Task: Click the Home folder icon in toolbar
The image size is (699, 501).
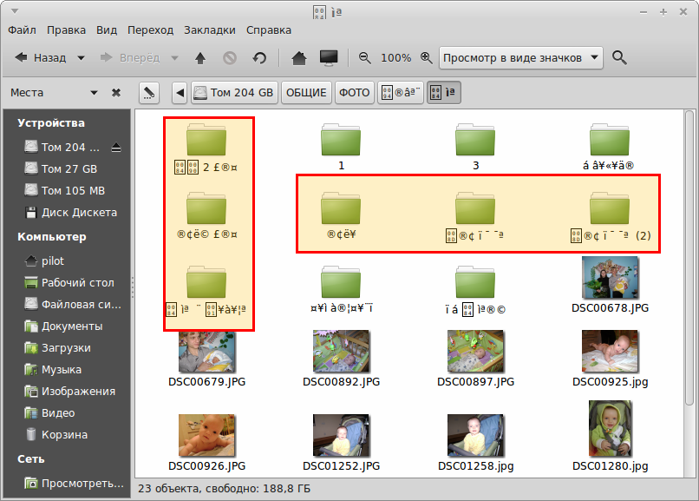Action: 299,58
